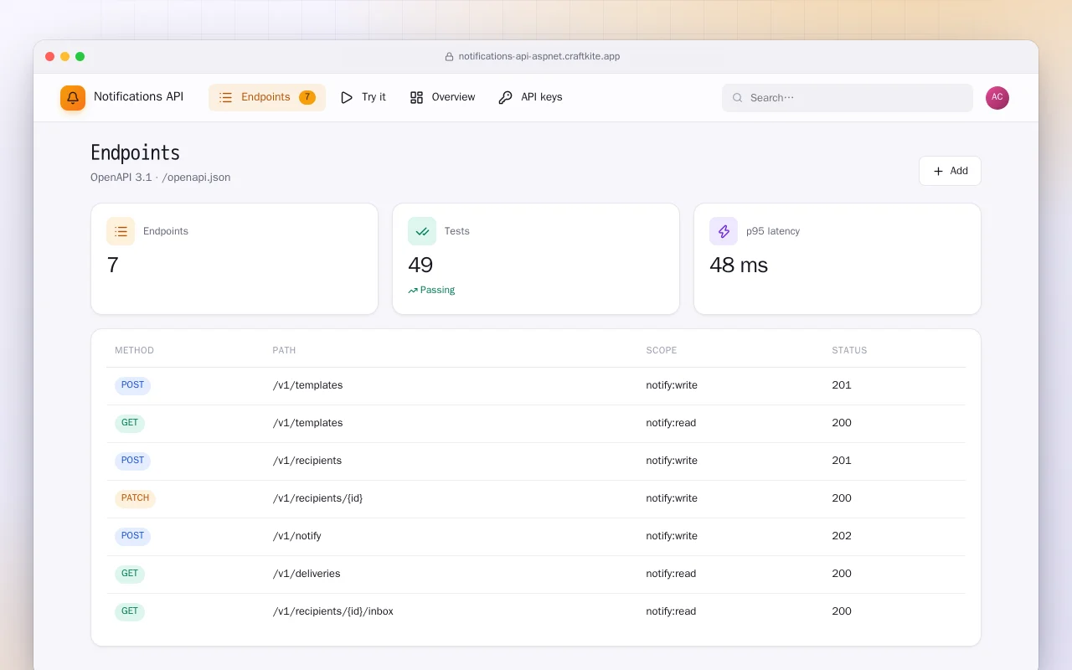This screenshot has width=1072, height=670.
Task: Click the PATH column header
Action: 284,350
